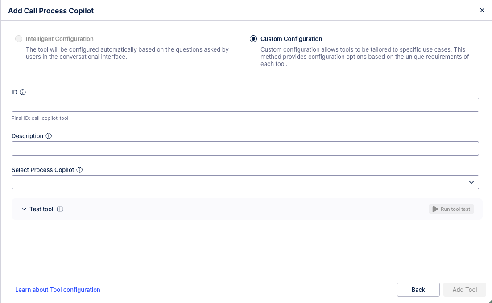Click the Run tool test label text
Viewport: 492px width, 303px height.
(x=455, y=209)
